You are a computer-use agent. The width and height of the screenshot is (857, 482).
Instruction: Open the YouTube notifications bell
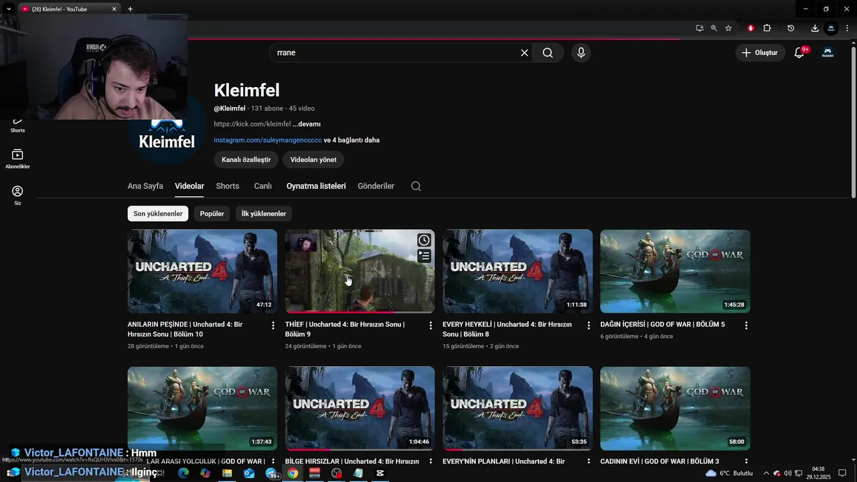(x=799, y=53)
